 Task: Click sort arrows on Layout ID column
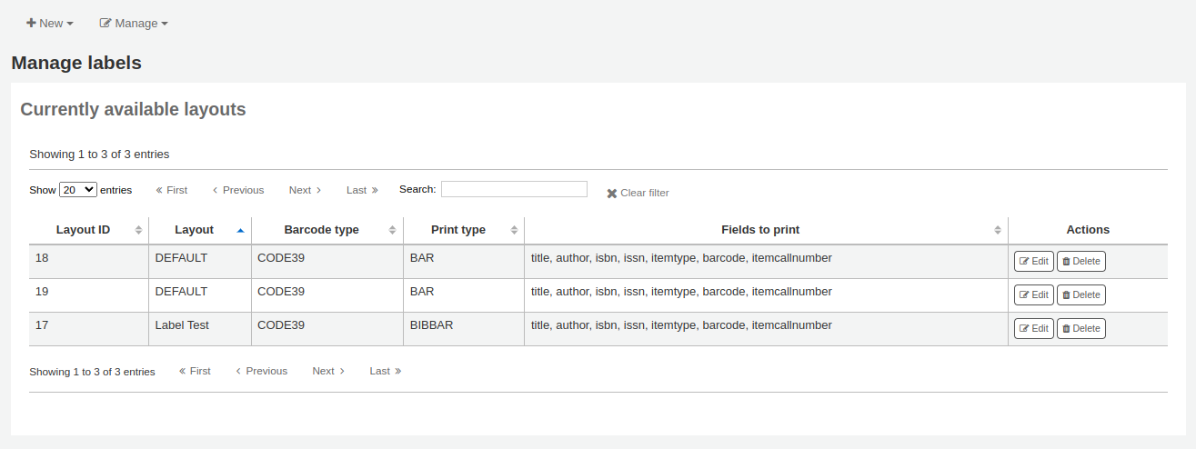click(138, 230)
